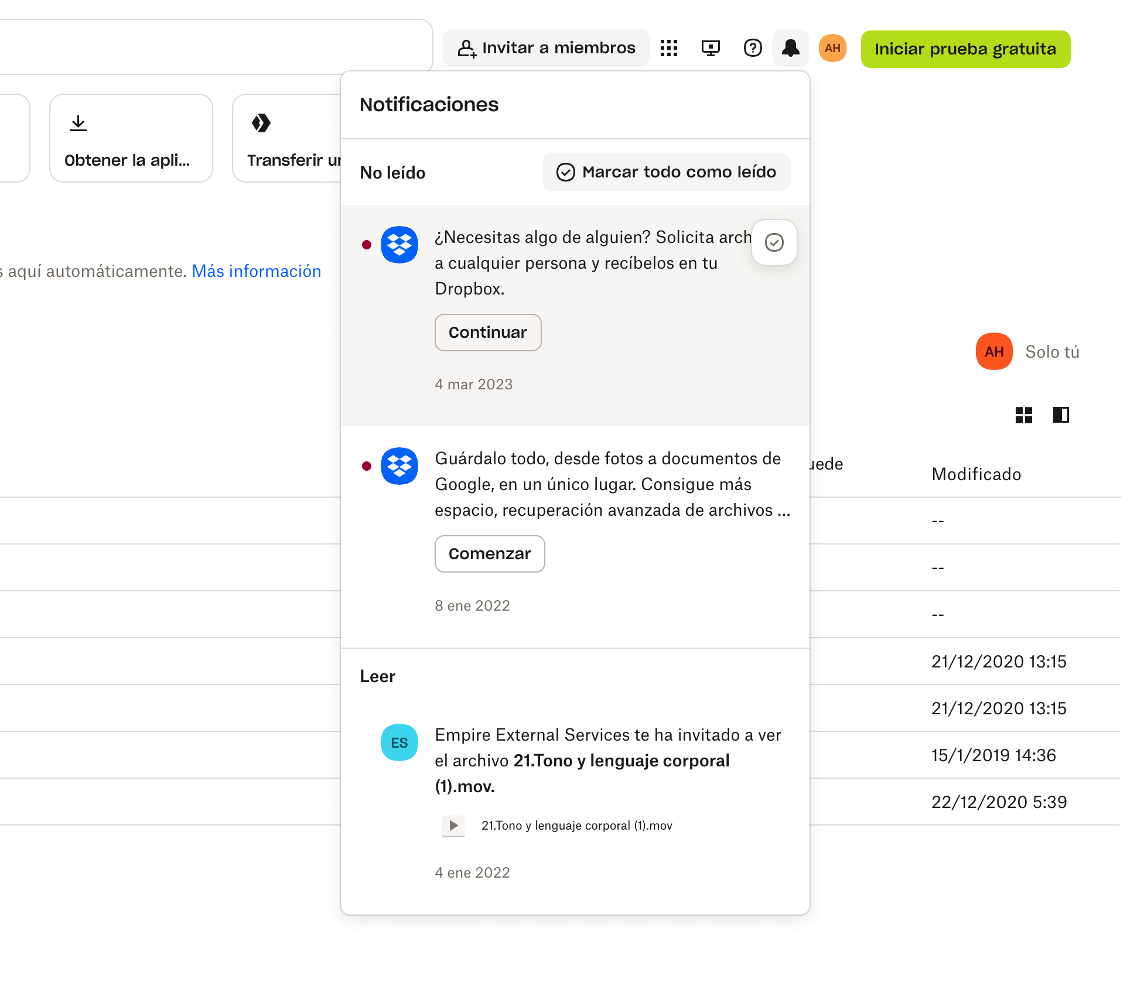Click the orange AH avatar next to Solo tú
This screenshot has height=993, width=1127.
point(994,352)
